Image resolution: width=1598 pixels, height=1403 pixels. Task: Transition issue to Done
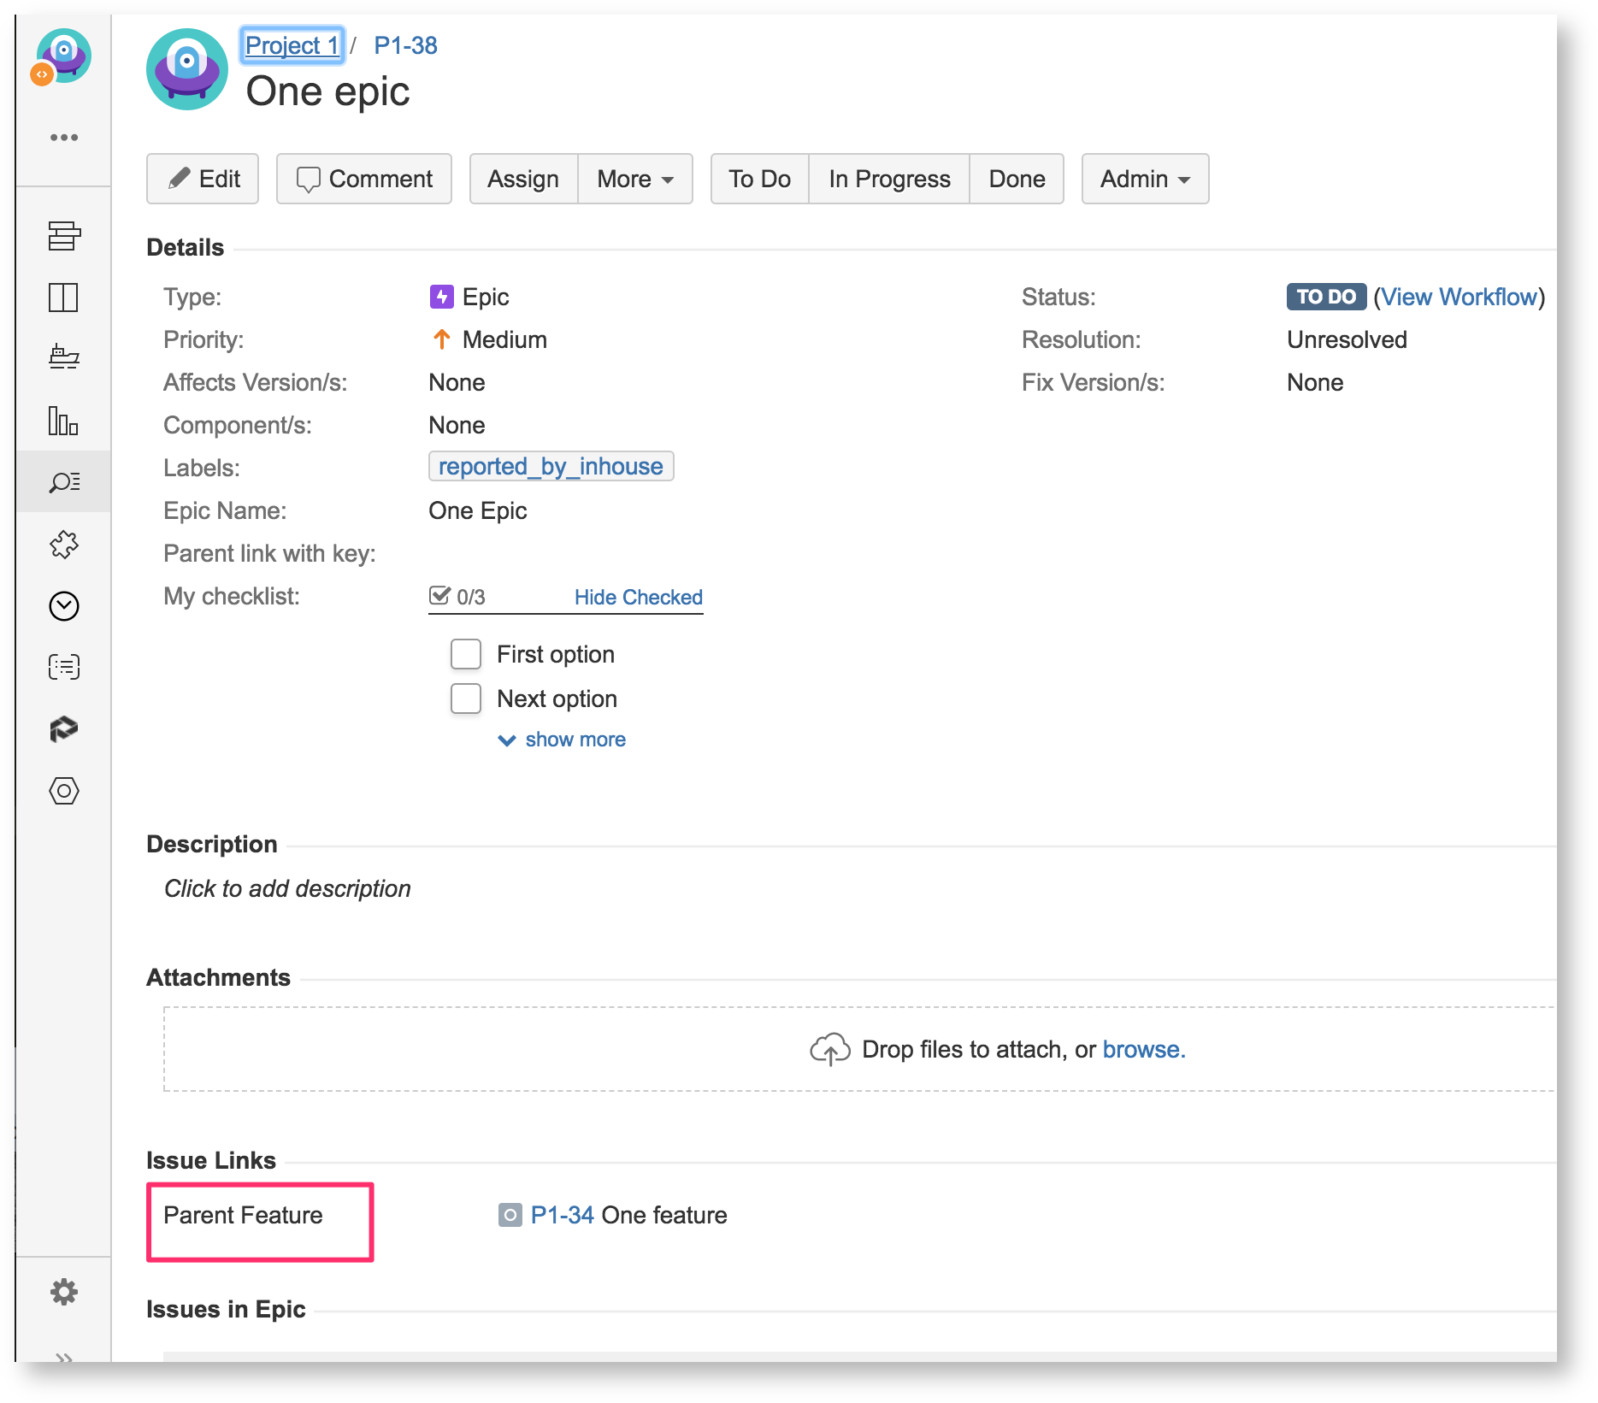click(1017, 179)
